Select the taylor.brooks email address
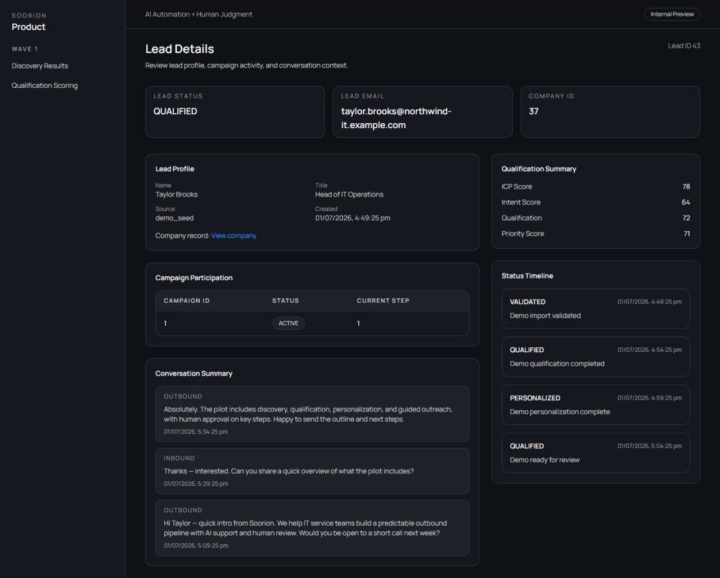720x578 pixels. coord(396,118)
